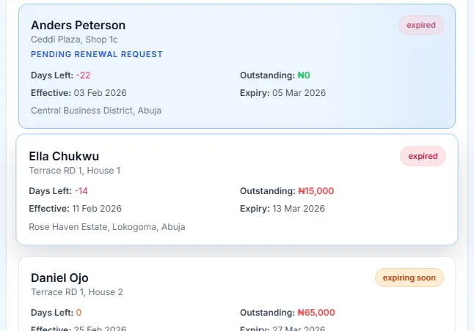This screenshot has width=474, height=331.
Task: Select the Daniel Ojo tenant card
Action: [x=236, y=293]
